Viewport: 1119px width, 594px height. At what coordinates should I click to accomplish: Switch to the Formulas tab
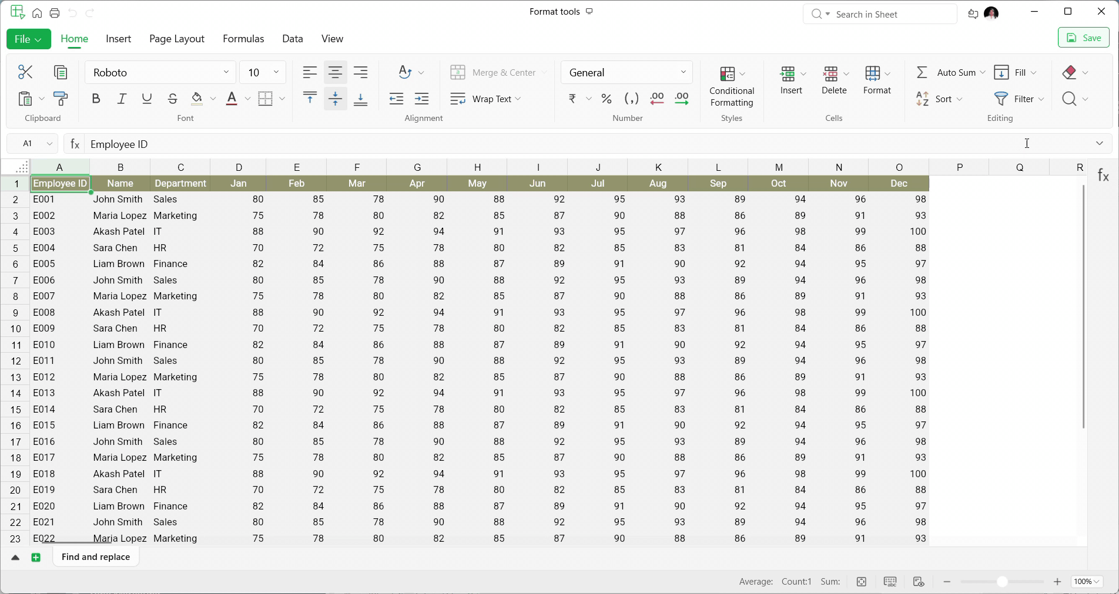[x=243, y=39]
